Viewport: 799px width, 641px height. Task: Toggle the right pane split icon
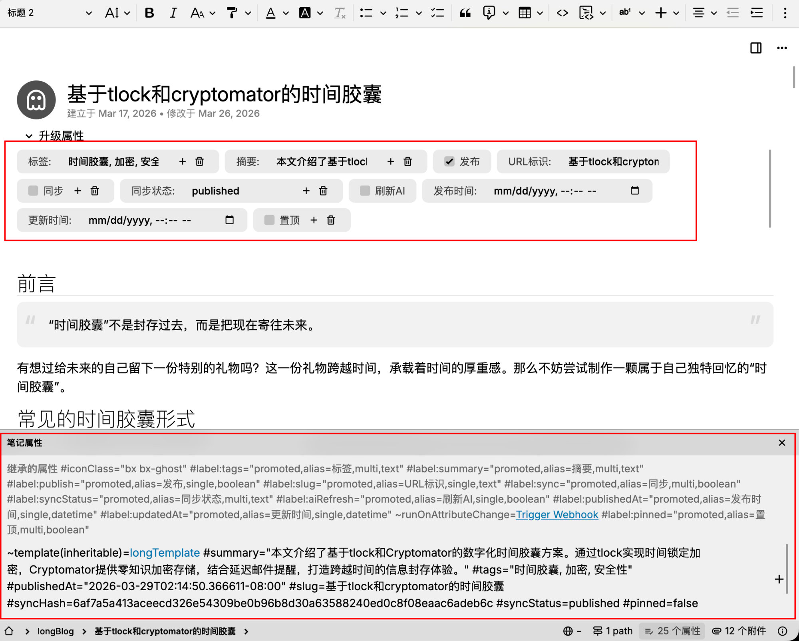click(x=755, y=48)
